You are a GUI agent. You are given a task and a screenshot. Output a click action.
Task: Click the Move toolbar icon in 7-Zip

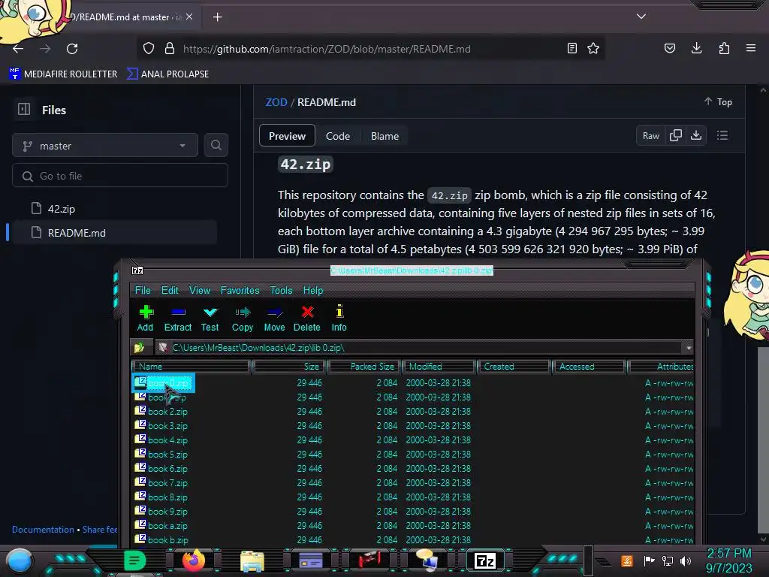pos(275,312)
